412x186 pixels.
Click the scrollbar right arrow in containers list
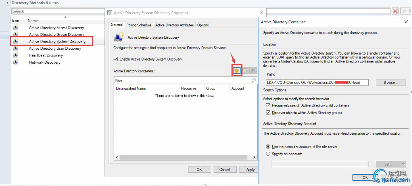click(255, 157)
